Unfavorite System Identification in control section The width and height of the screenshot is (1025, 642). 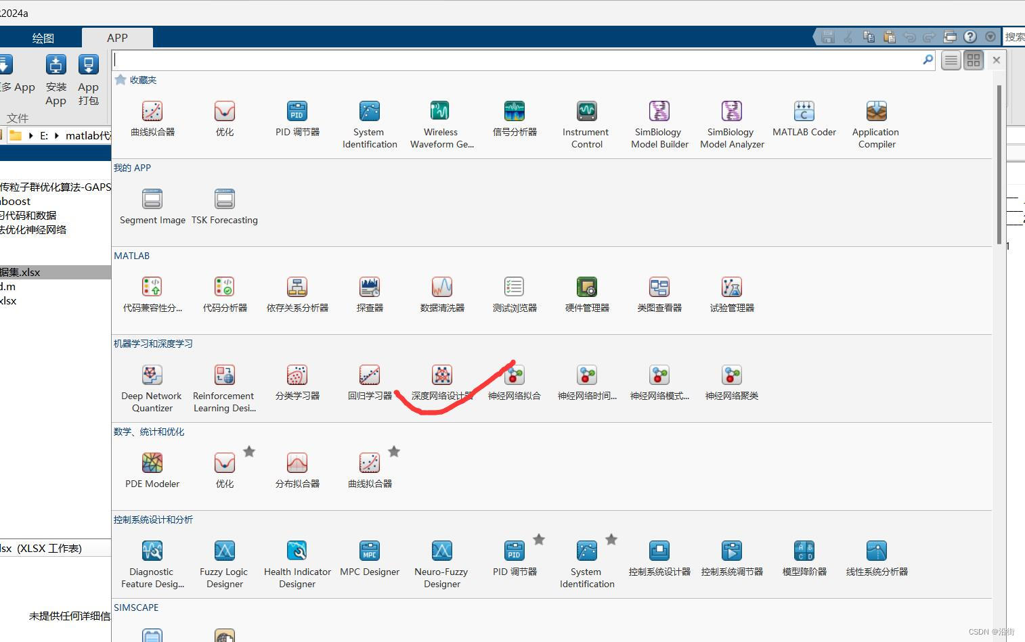[611, 539]
